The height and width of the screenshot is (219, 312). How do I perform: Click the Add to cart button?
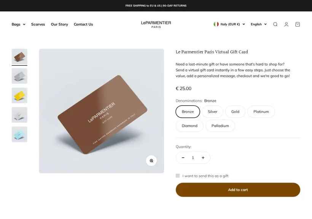[238, 190]
